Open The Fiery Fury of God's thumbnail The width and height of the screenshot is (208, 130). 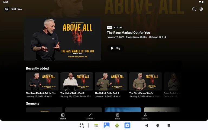click(145, 81)
